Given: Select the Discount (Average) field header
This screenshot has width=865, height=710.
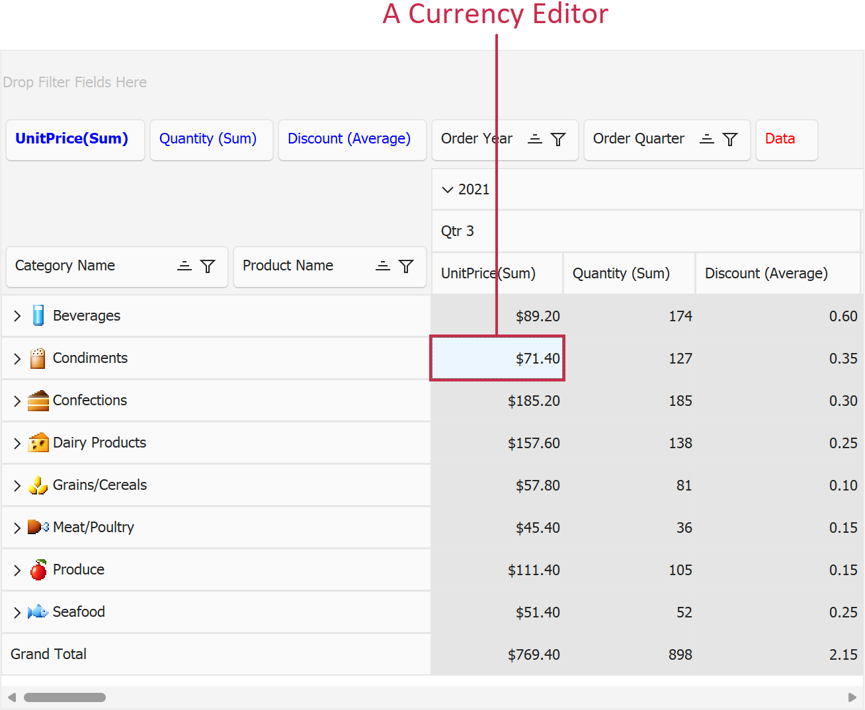Looking at the screenshot, I should pos(349,139).
